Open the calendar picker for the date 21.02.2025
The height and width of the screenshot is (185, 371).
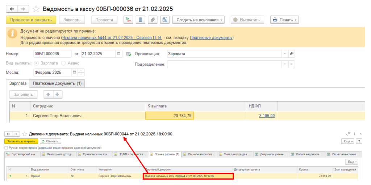[119, 53]
